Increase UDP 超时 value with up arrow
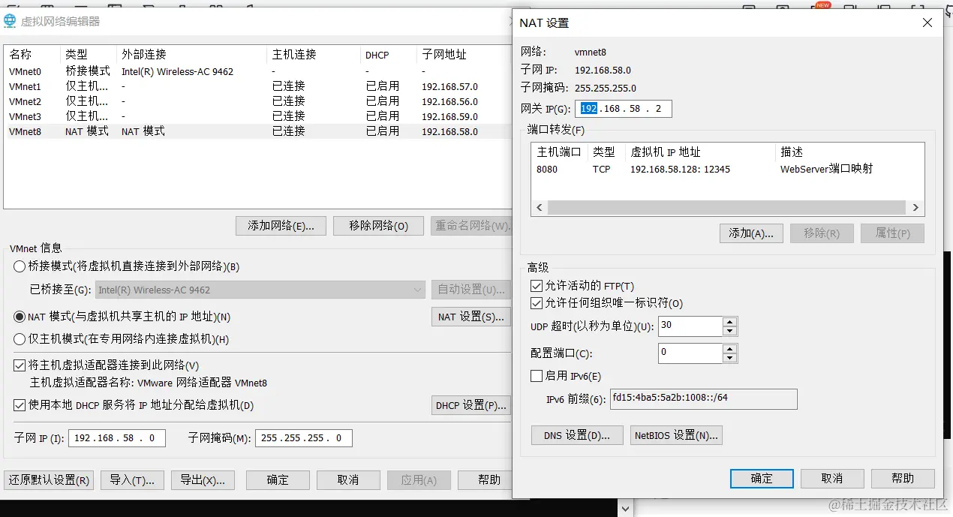 point(729,322)
